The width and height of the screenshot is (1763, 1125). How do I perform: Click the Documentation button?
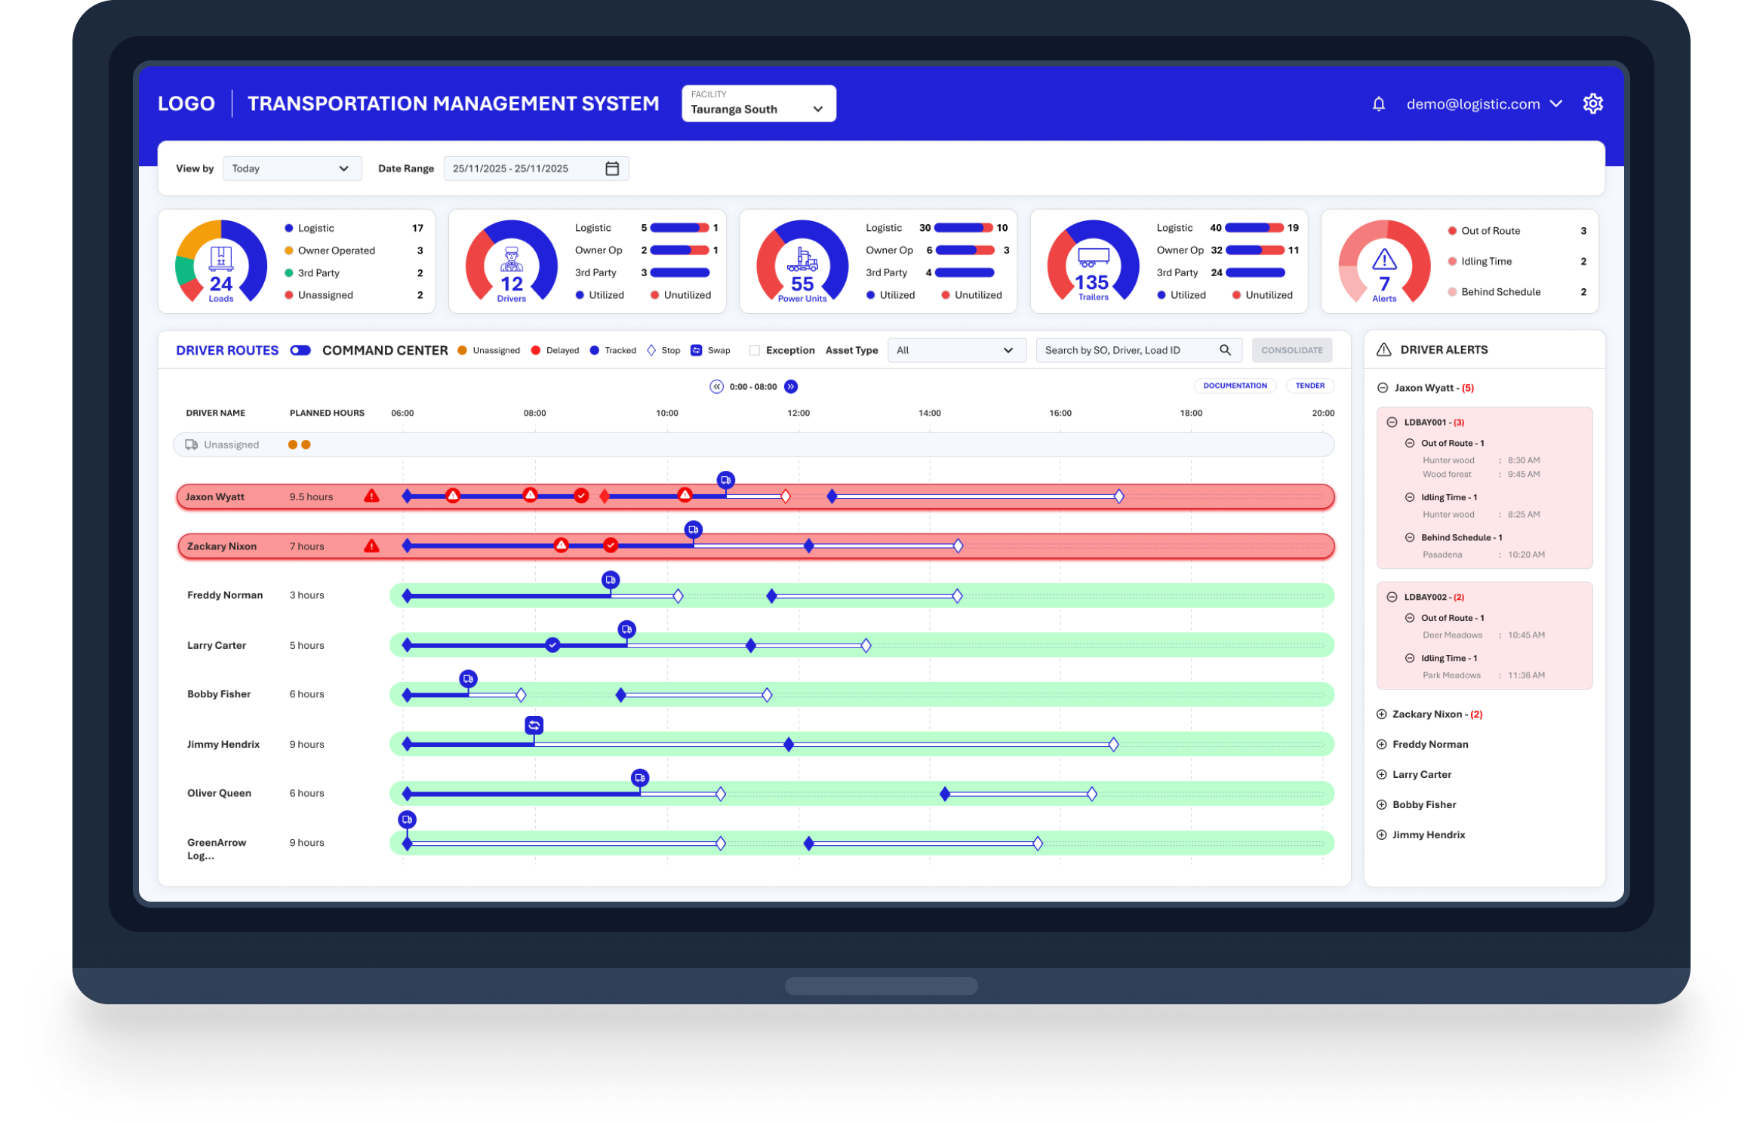1235,386
